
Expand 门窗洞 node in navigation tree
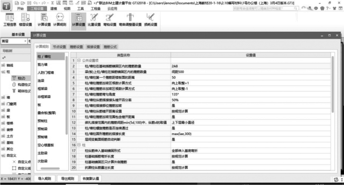coord(3,104)
